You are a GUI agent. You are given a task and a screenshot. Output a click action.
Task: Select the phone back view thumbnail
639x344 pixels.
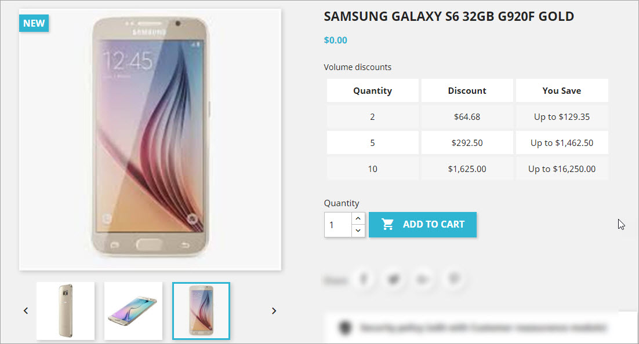tap(66, 311)
